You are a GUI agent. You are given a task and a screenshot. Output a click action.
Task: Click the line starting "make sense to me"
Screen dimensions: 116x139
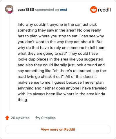click(x=61, y=83)
